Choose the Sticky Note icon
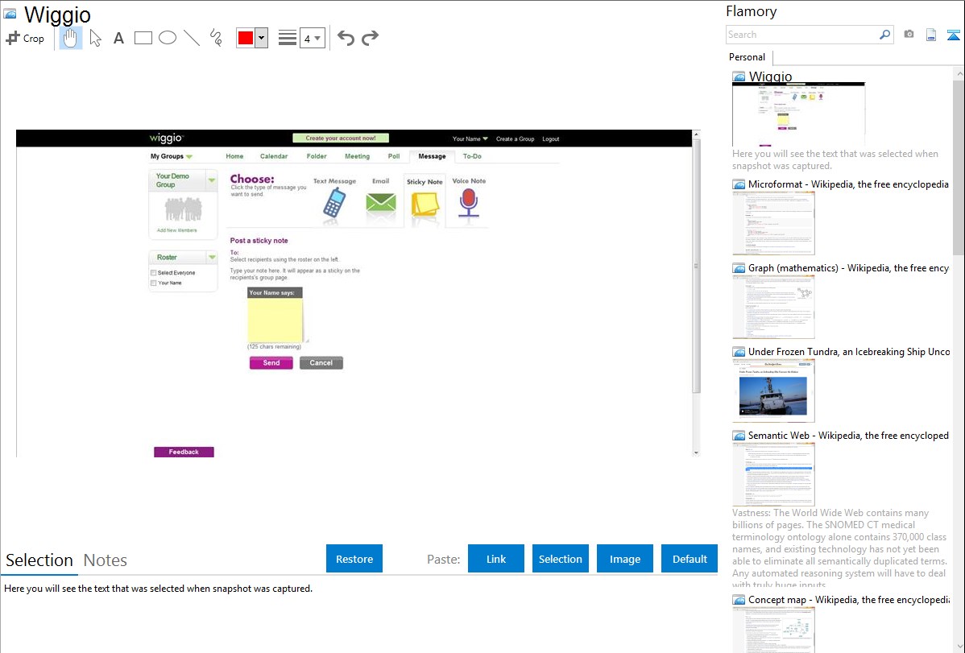The height and width of the screenshot is (653, 965). tap(425, 205)
